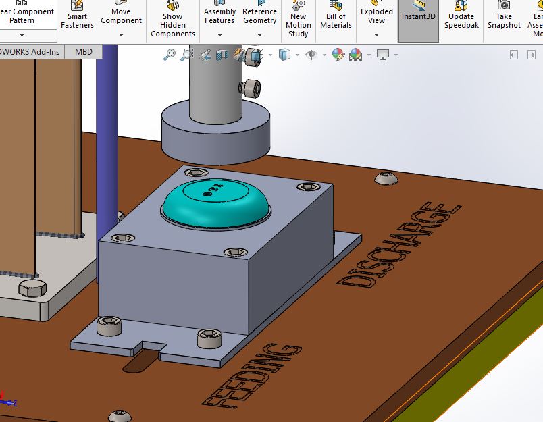
Task: Click Apply Scene icon
Action: pos(356,55)
